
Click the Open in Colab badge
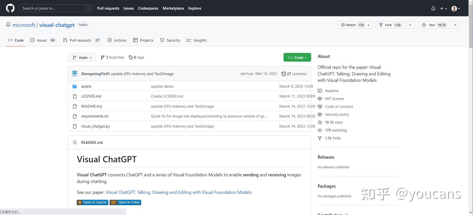point(125,203)
